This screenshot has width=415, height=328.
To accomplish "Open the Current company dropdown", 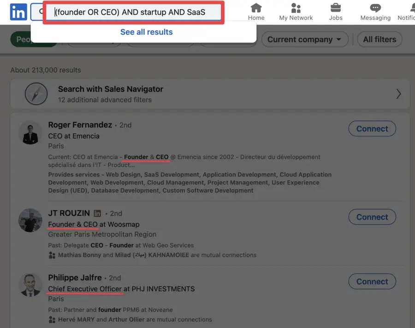I will 304,40.
